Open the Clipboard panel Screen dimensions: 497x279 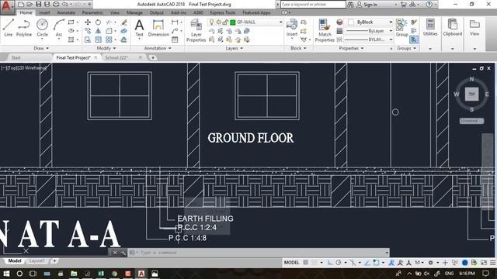pyautogui.click(x=452, y=27)
